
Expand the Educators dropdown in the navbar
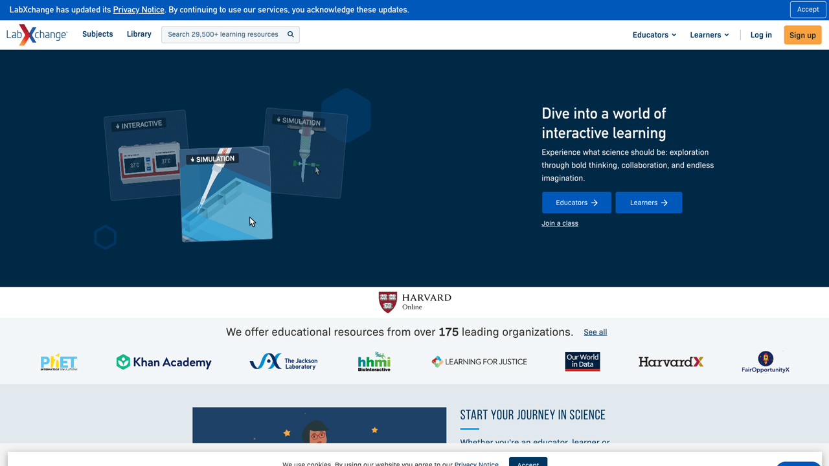click(654, 35)
